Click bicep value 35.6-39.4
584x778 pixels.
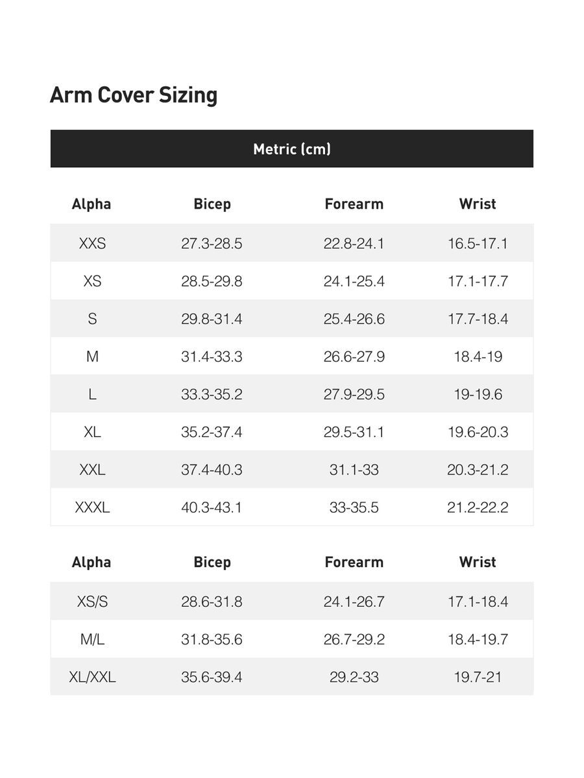coord(212,677)
